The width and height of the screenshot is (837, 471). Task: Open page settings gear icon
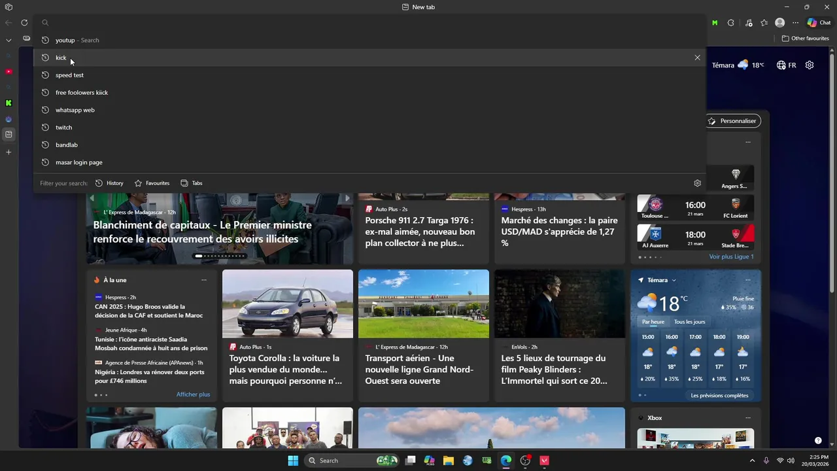point(810,65)
